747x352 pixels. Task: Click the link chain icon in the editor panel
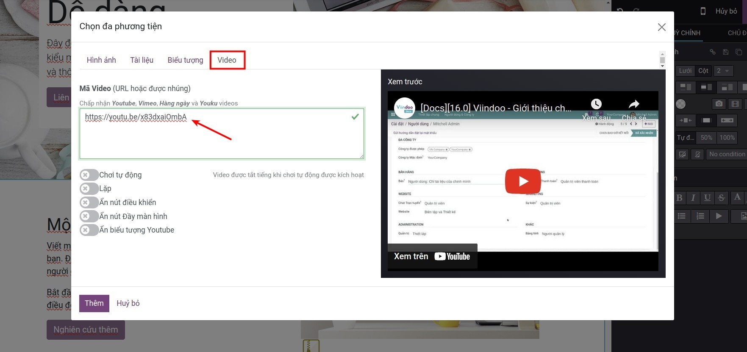[713, 52]
